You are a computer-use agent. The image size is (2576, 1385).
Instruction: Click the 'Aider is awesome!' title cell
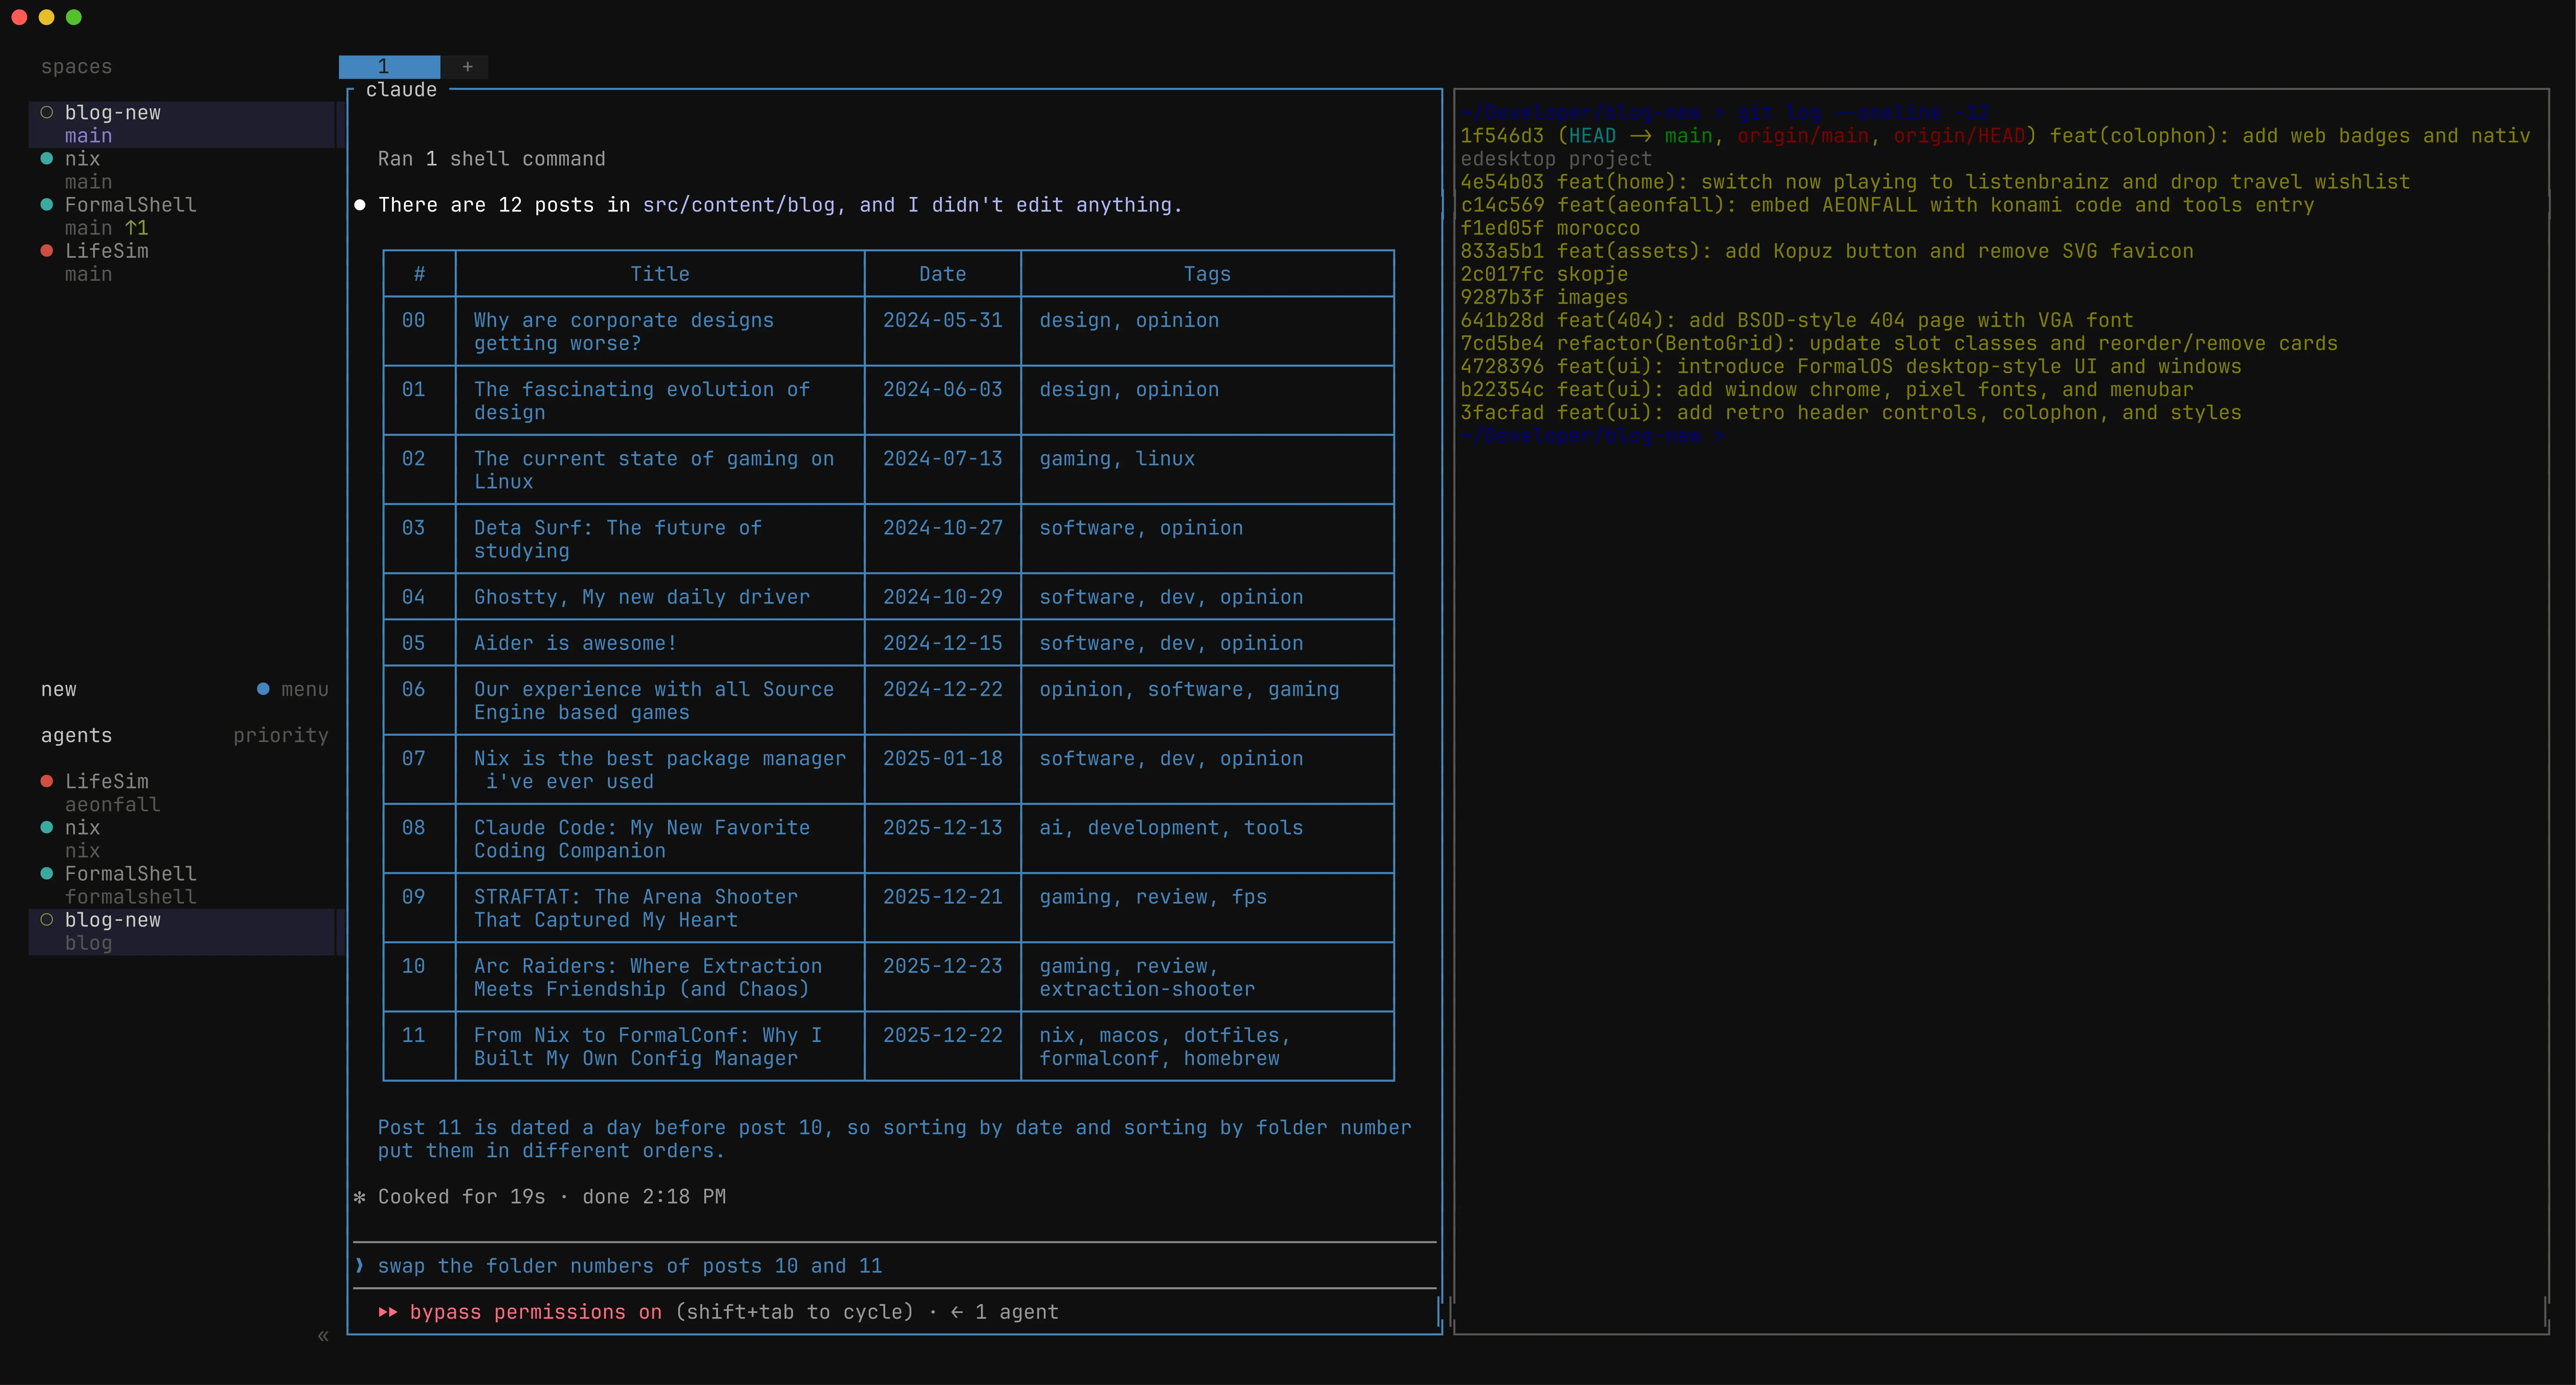pos(660,643)
